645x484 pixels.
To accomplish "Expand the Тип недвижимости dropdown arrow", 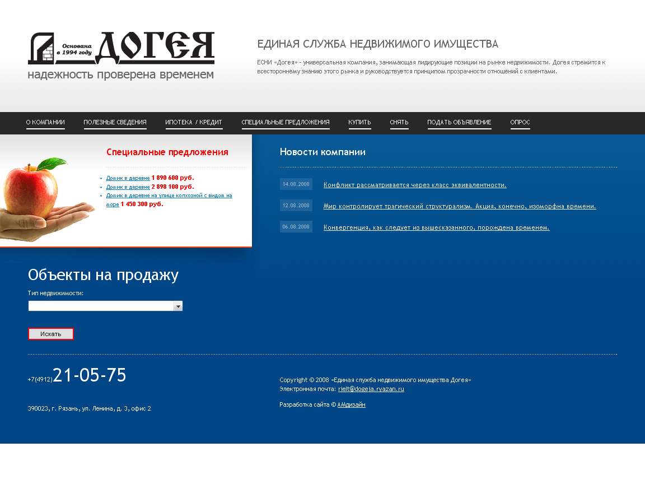I will [x=177, y=306].
